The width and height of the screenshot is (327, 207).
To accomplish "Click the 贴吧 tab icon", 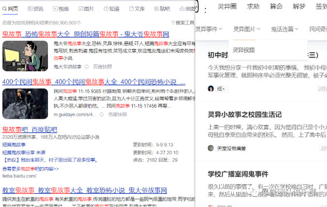I will click(x=156, y=9).
